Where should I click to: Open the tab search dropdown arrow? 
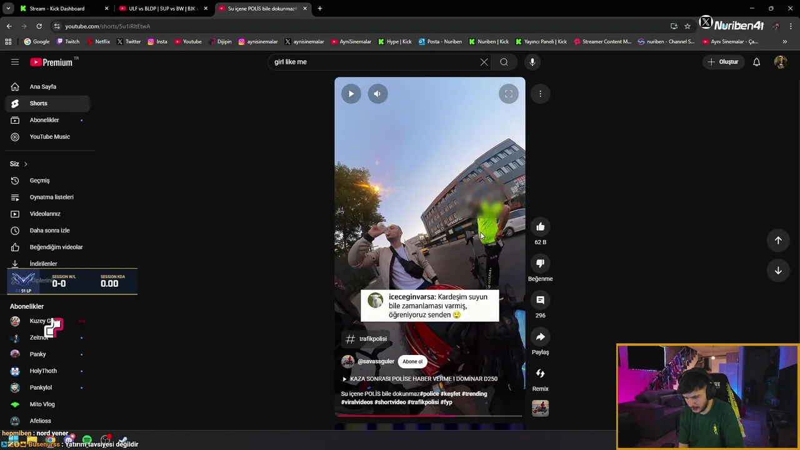tap(8, 9)
